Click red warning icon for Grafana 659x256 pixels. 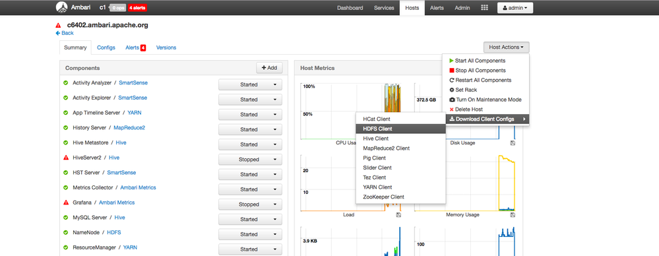(x=65, y=202)
